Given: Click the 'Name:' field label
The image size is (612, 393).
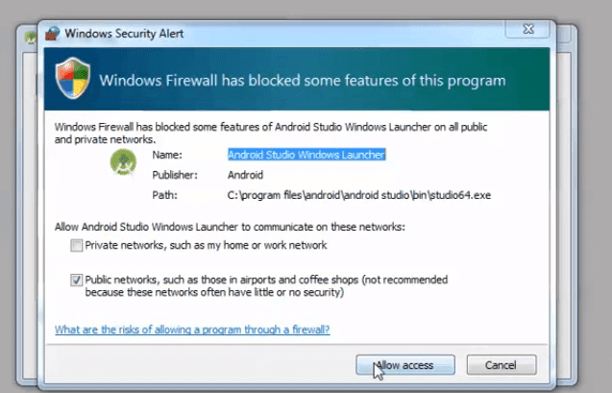Looking at the screenshot, I should tap(166, 154).
